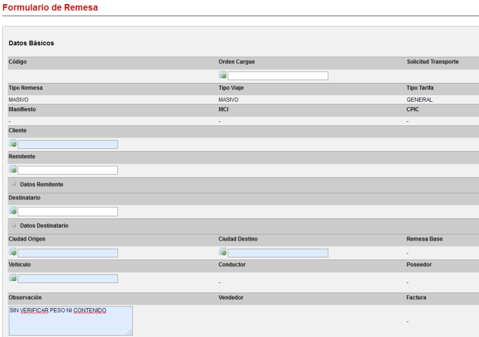Click the Vehículo lookup icon
This screenshot has height=337, width=479.
(13, 278)
